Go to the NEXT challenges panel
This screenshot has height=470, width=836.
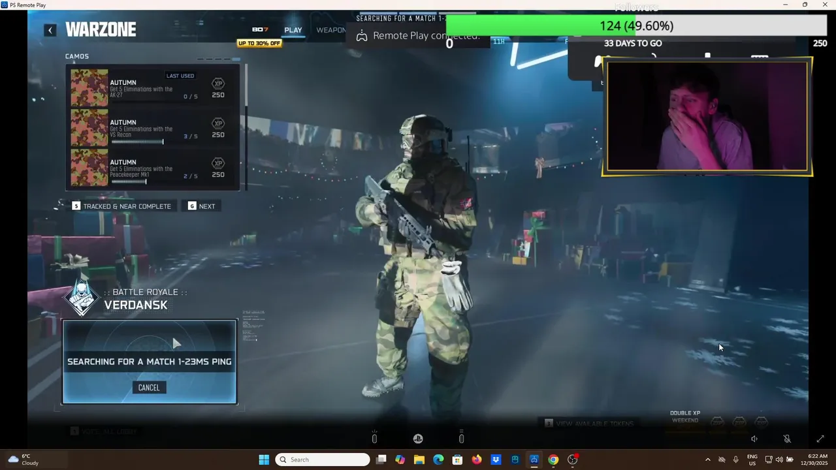(x=202, y=206)
